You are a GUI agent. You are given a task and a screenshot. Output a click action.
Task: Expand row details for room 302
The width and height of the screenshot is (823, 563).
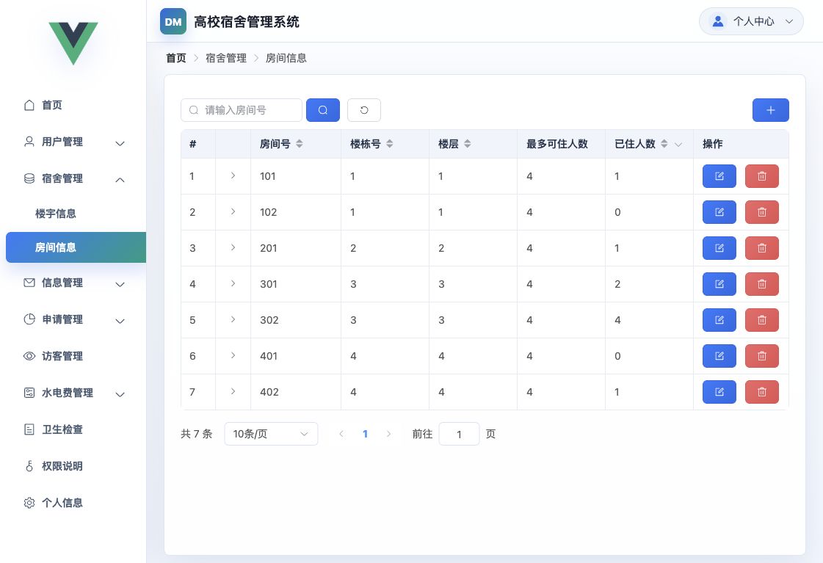click(233, 319)
